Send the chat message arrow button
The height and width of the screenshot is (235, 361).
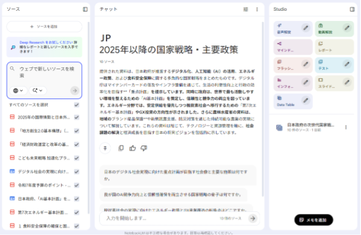click(253, 218)
